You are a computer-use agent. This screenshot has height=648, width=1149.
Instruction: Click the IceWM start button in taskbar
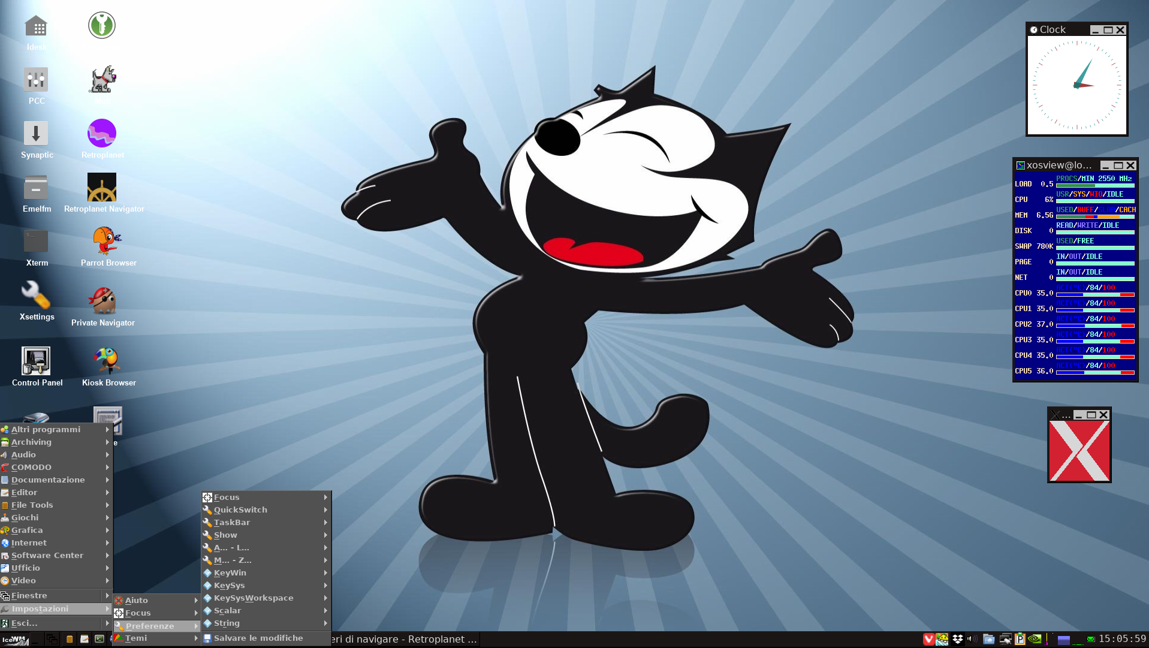point(14,640)
